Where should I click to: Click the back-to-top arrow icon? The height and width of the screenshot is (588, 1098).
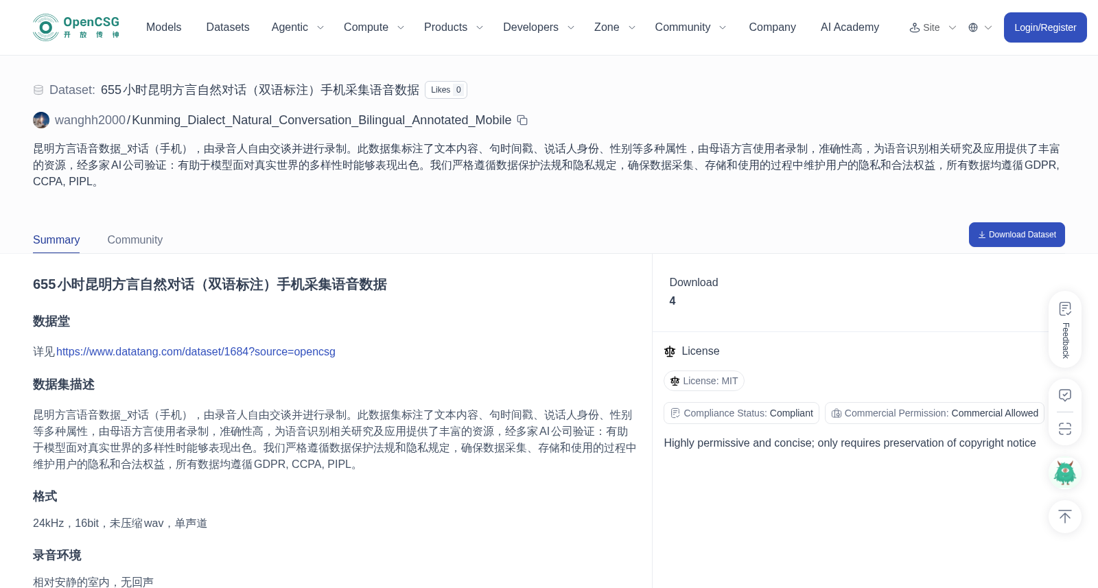(x=1065, y=517)
